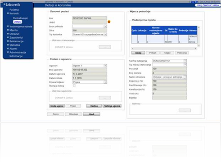The height and width of the screenshot is (162, 221).
Task: Click the Ime field with ČEHOVIĆ SAFIJA
Action: point(90,18)
